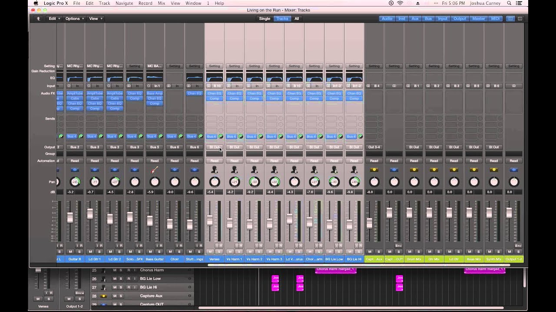
Task: Click the Chan EQ plugin on Stutt…ings channel
Action: point(195,93)
